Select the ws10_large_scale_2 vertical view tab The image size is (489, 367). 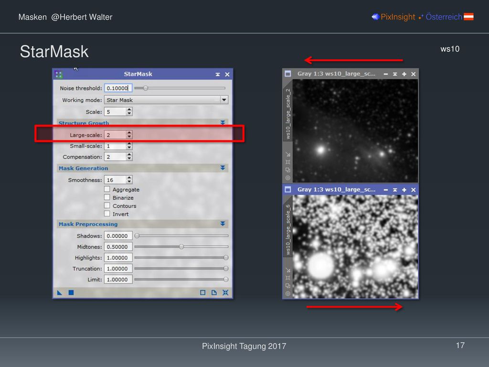click(288, 114)
